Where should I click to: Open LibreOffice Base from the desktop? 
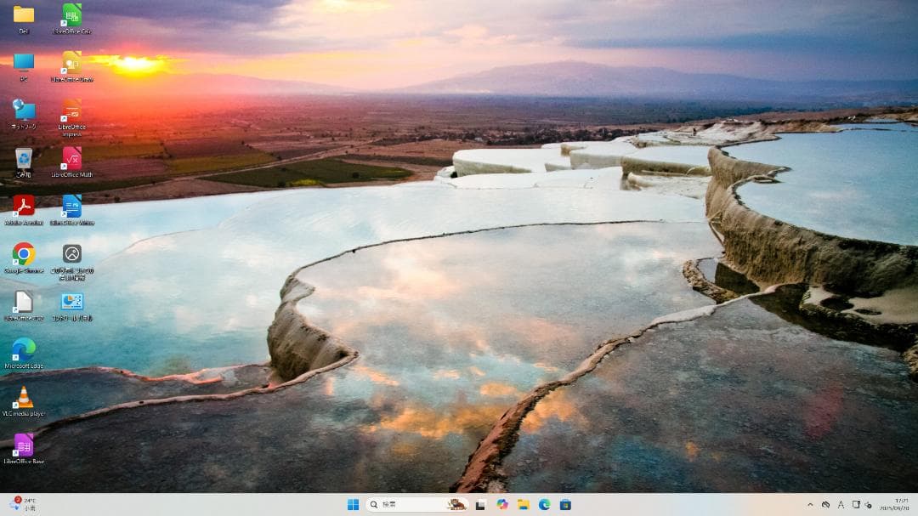(24, 444)
